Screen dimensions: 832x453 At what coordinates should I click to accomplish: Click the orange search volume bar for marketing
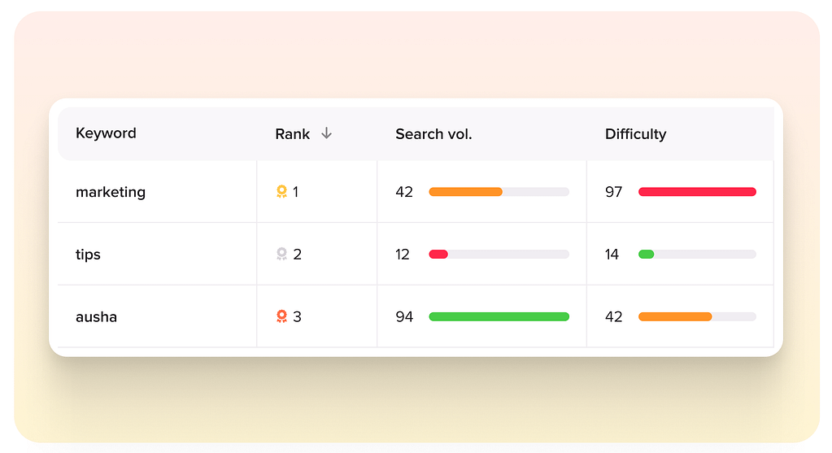[x=465, y=192]
